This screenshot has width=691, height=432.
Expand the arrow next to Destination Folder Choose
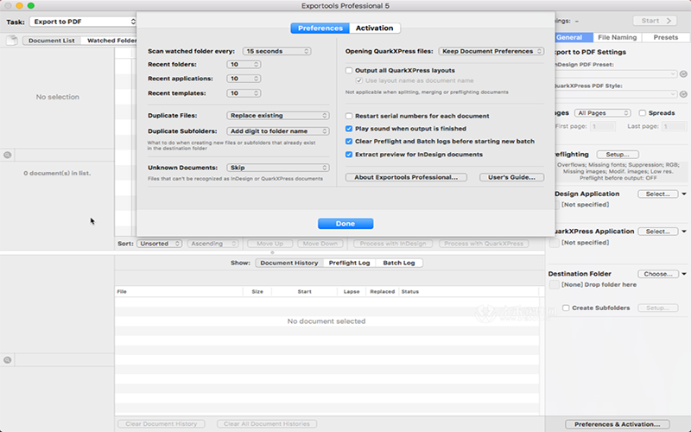tap(684, 274)
